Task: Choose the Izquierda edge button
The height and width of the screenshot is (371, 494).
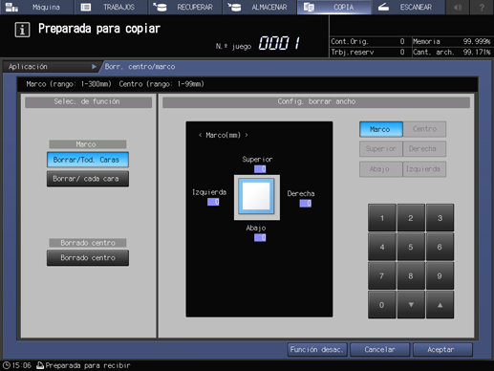Action: coord(424,169)
